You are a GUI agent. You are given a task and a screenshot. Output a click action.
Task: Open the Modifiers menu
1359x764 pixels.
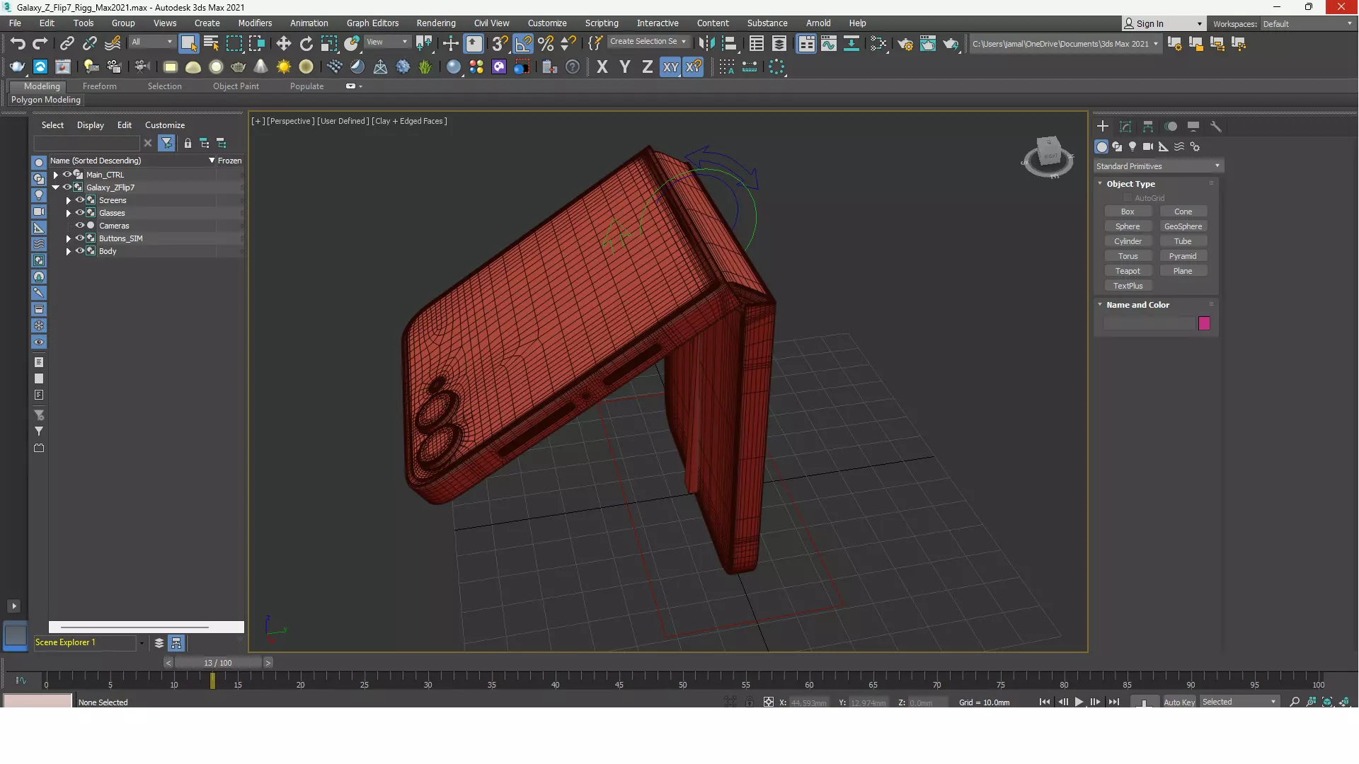tap(255, 23)
